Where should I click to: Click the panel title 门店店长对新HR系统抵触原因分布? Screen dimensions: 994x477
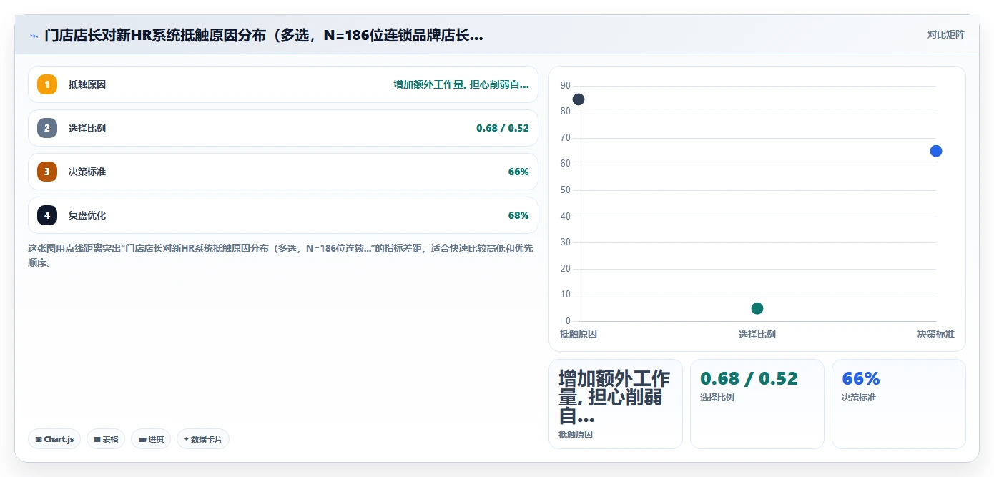click(264, 35)
